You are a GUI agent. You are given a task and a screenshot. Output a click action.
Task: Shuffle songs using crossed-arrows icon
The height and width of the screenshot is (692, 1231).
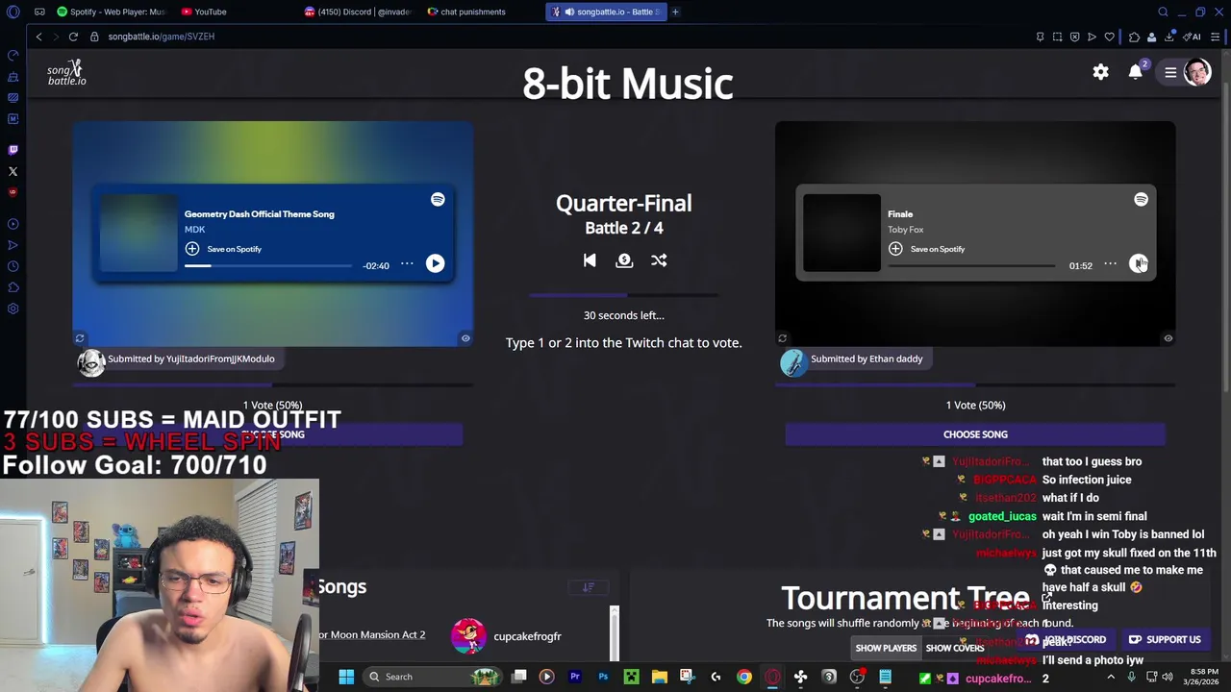[659, 260]
